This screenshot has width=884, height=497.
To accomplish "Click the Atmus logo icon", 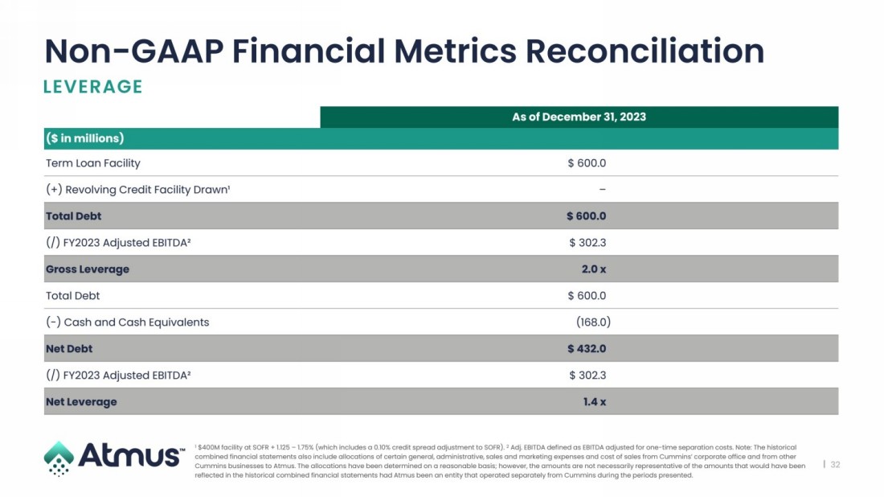I will tap(59, 458).
